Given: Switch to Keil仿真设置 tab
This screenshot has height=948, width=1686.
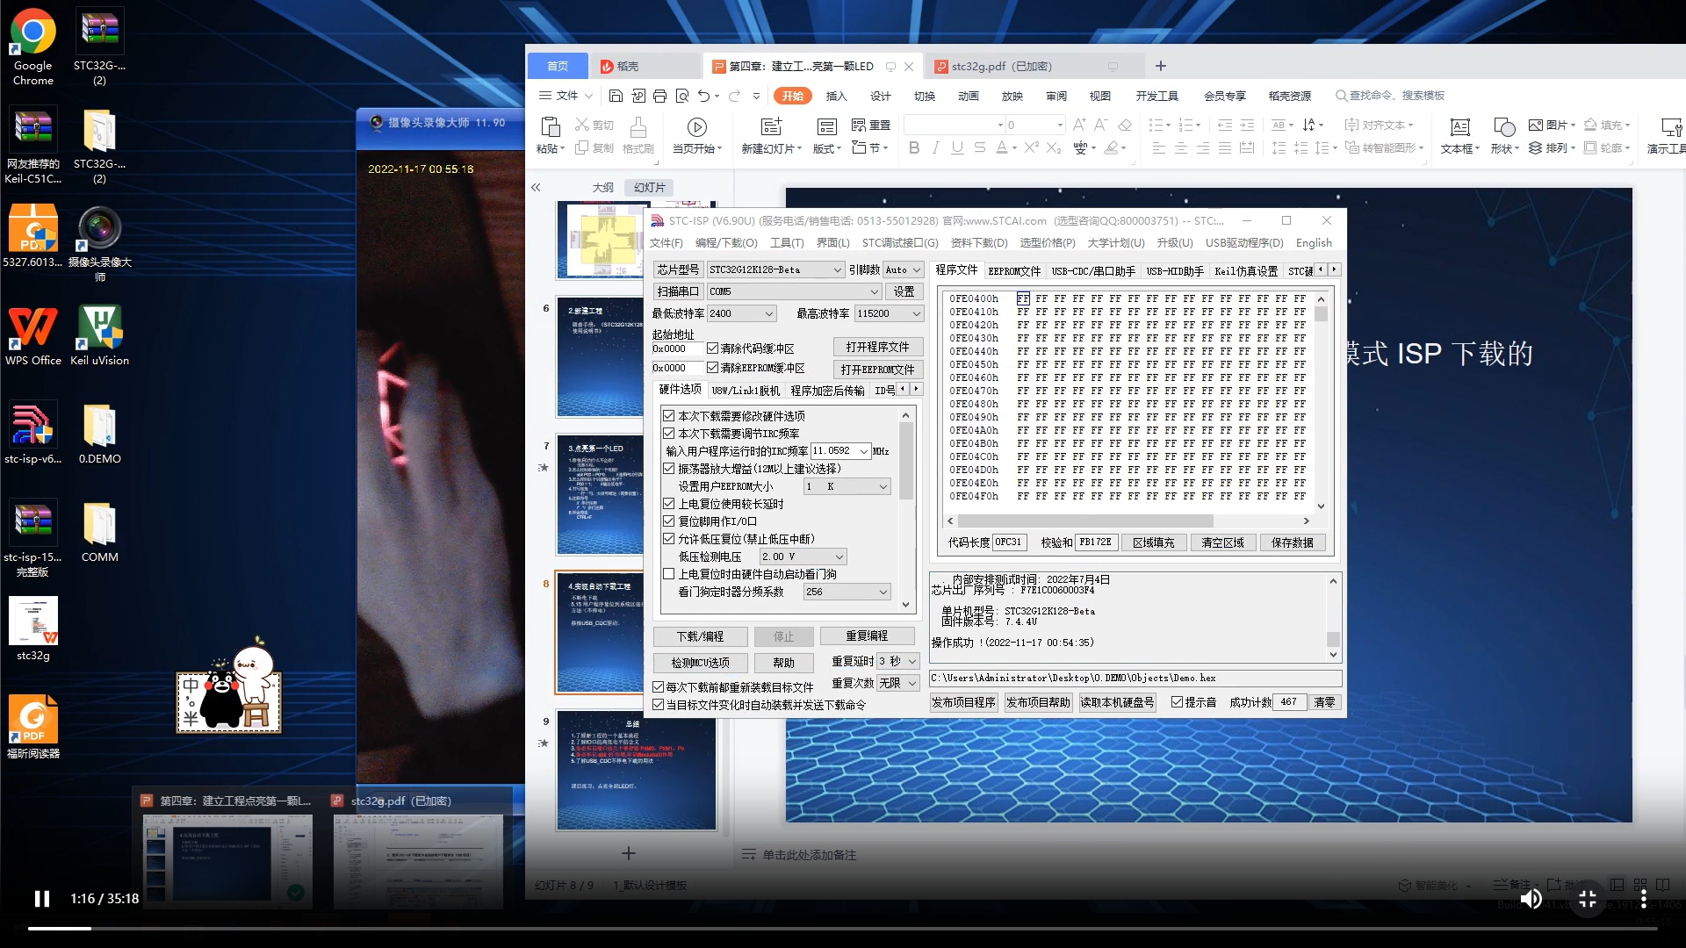Looking at the screenshot, I should pos(1245,270).
